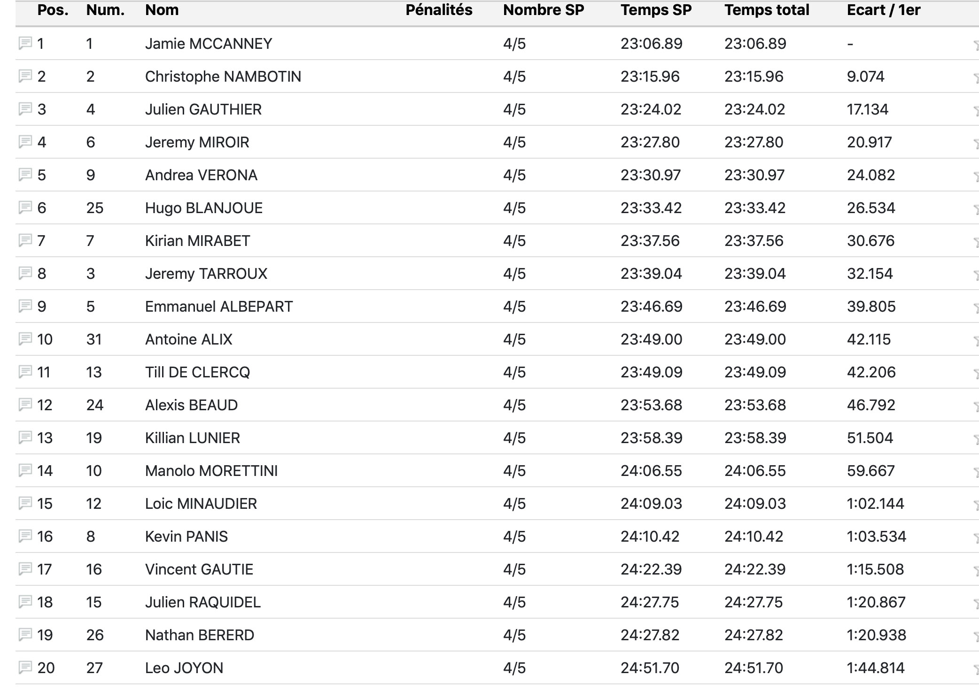Toggle the favorite star for Kirian MIRABET
Viewport: 979px width, 690px height.
[x=976, y=243]
